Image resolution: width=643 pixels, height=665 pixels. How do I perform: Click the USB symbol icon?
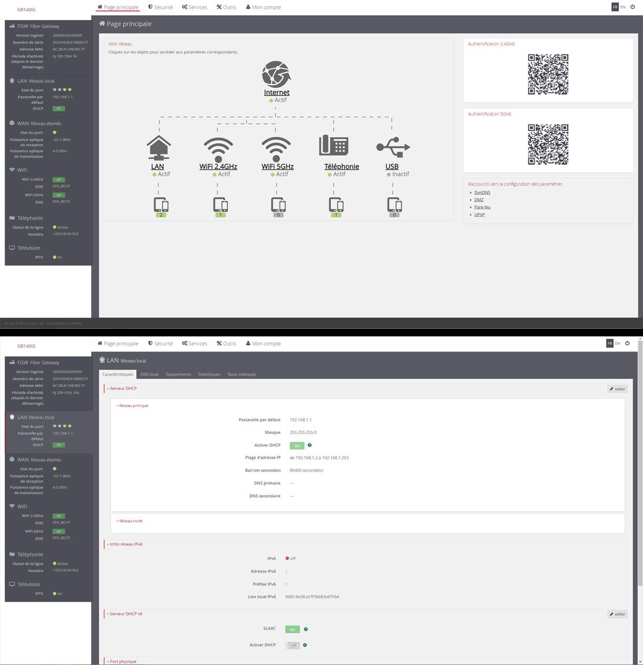click(x=392, y=148)
